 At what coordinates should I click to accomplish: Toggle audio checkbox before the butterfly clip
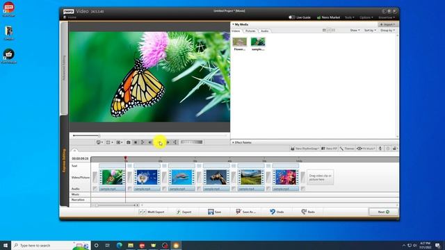point(95,188)
